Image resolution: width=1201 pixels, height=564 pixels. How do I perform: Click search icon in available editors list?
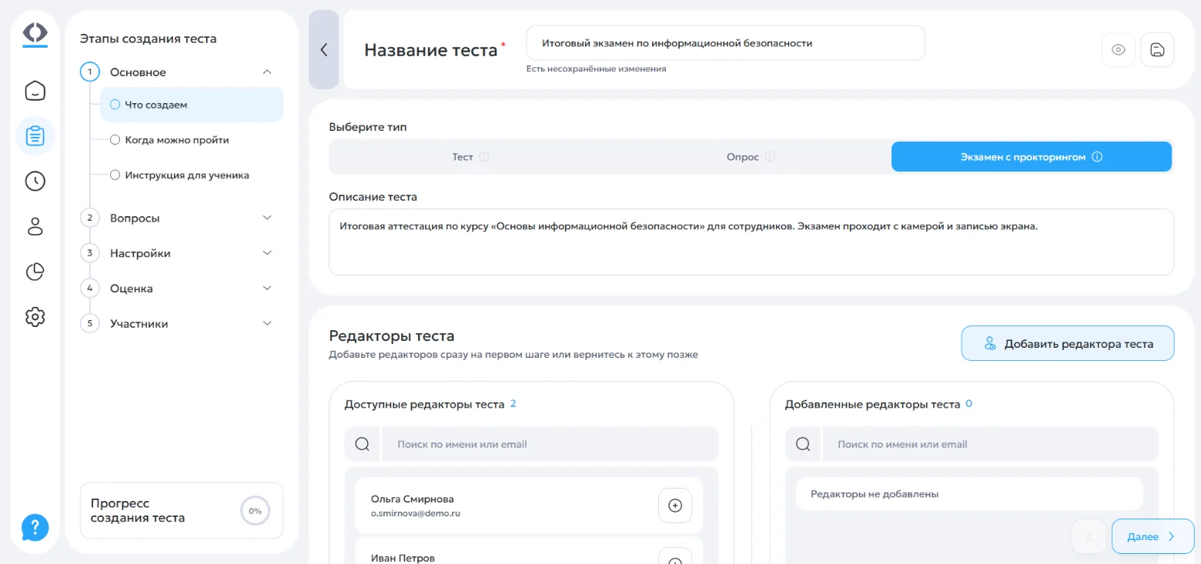click(363, 444)
